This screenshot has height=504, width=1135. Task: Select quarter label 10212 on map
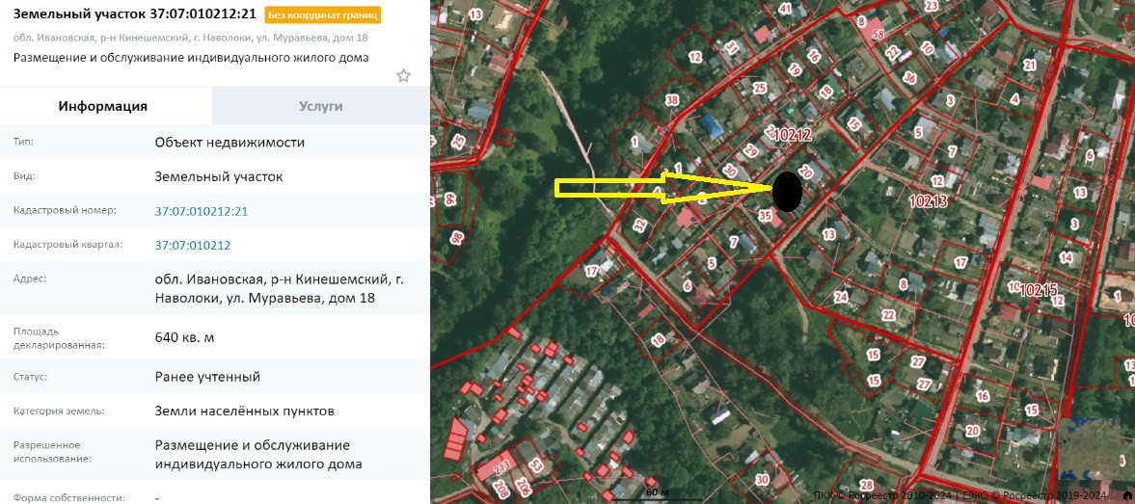click(792, 134)
